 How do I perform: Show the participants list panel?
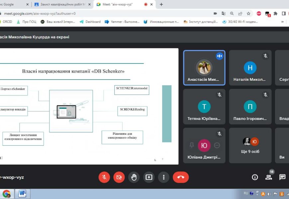268,177
